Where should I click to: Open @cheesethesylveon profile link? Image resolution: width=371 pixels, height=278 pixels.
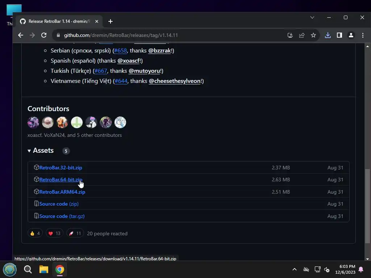[x=175, y=81]
